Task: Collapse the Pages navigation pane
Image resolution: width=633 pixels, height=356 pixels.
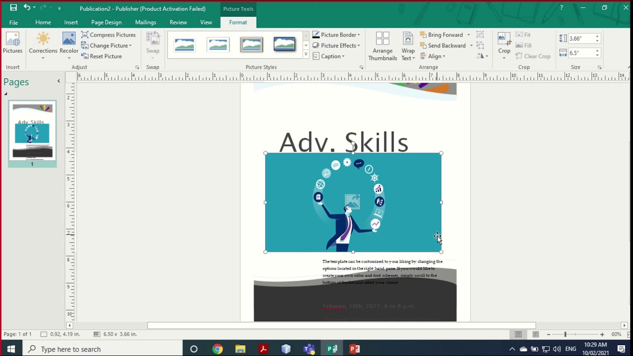Action: click(x=58, y=81)
